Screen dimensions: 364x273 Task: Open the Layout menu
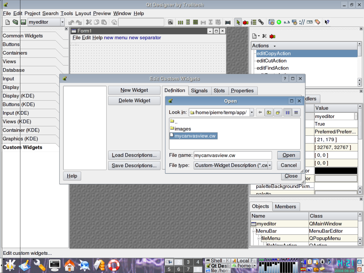pyautogui.click(x=83, y=13)
